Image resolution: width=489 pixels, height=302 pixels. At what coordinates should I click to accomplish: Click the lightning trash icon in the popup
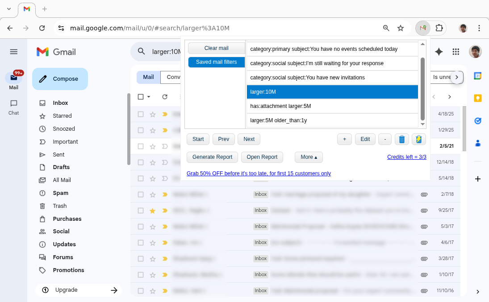[x=418, y=139]
